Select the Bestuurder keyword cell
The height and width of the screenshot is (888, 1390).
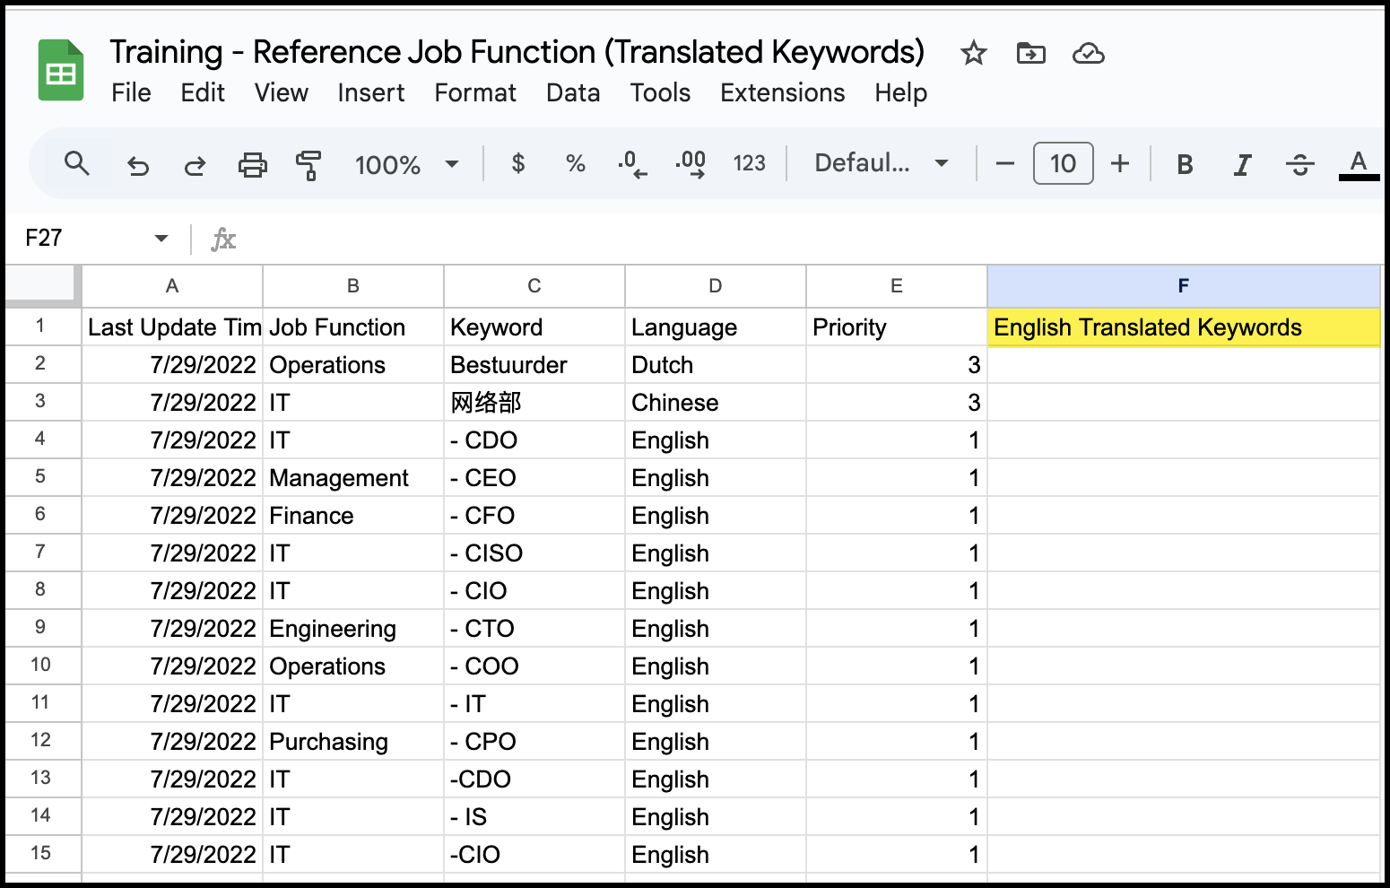pos(534,365)
